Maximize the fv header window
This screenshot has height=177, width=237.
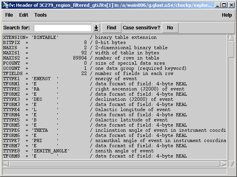(224, 5)
